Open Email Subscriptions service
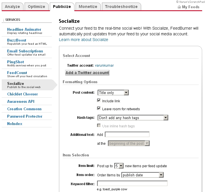The image size is (205, 192). pos(25,51)
